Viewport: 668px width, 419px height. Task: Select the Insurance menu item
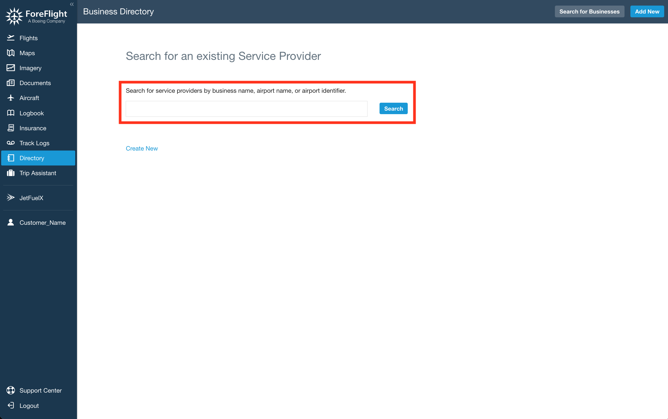coord(38,128)
